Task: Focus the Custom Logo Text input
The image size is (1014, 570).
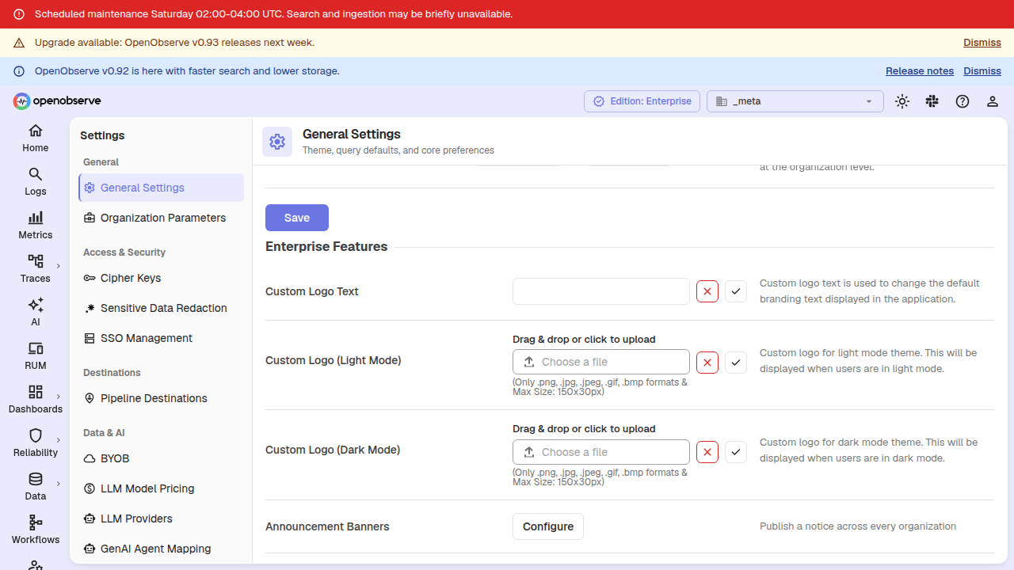Action: pyautogui.click(x=601, y=291)
